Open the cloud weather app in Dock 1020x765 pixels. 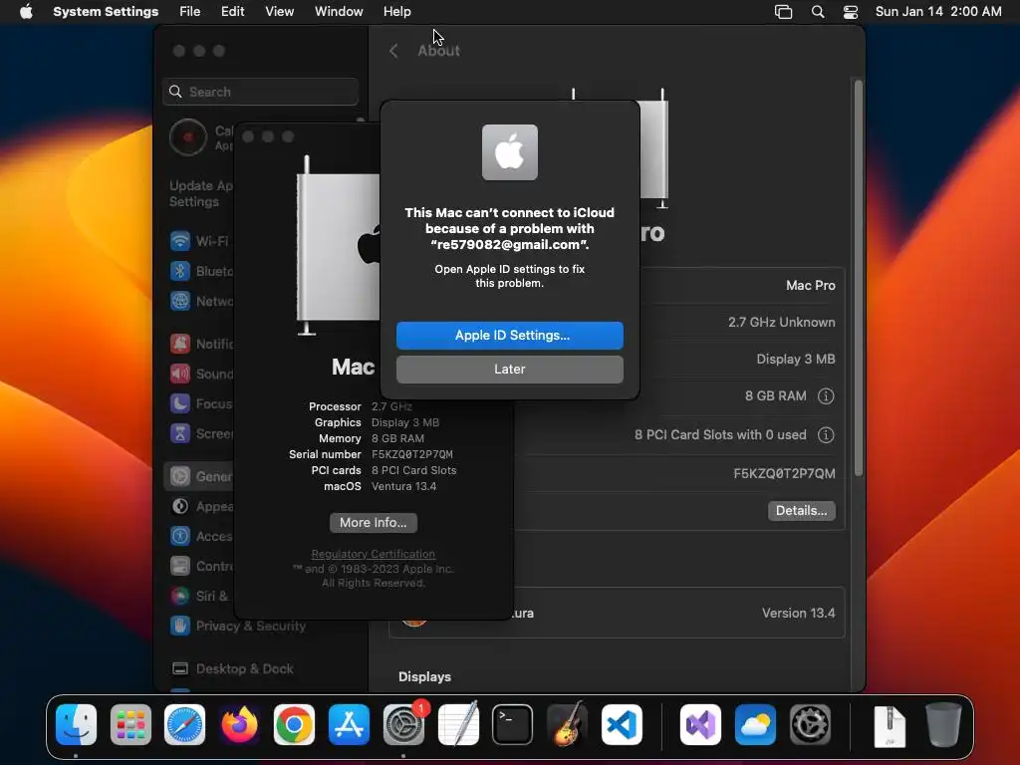[755, 724]
